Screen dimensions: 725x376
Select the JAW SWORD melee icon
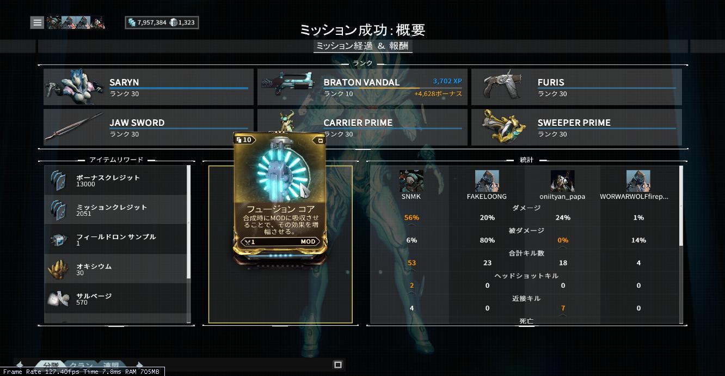pyautogui.click(x=74, y=127)
